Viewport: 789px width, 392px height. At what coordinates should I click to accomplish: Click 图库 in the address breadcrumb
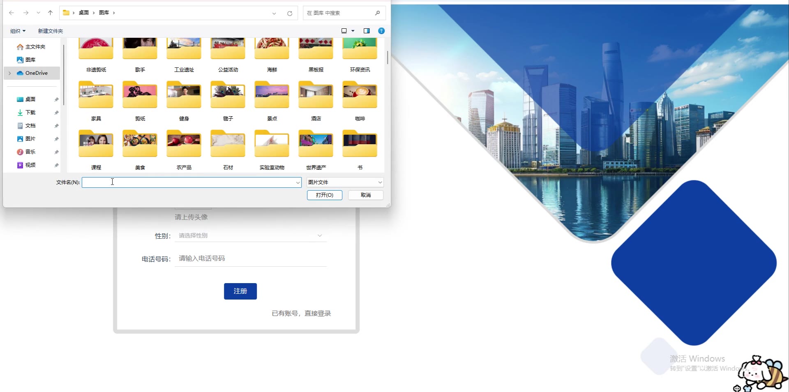(104, 13)
